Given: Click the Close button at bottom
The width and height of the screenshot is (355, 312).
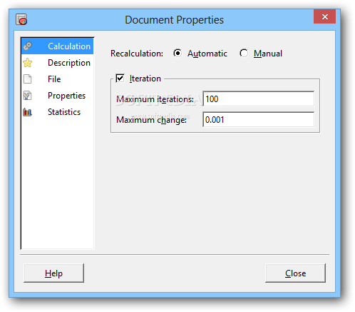Looking at the screenshot, I should click(x=295, y=273).
